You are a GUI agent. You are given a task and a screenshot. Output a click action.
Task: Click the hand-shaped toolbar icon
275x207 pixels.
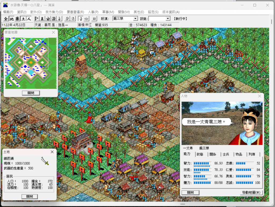click(x=54, y=19)
